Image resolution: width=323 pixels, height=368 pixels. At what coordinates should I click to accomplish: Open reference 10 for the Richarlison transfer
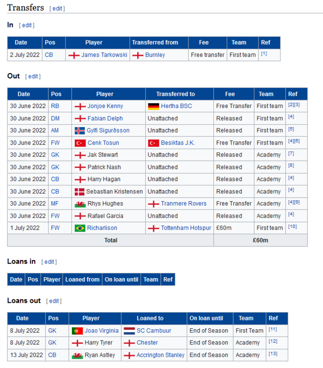point(292,227)
